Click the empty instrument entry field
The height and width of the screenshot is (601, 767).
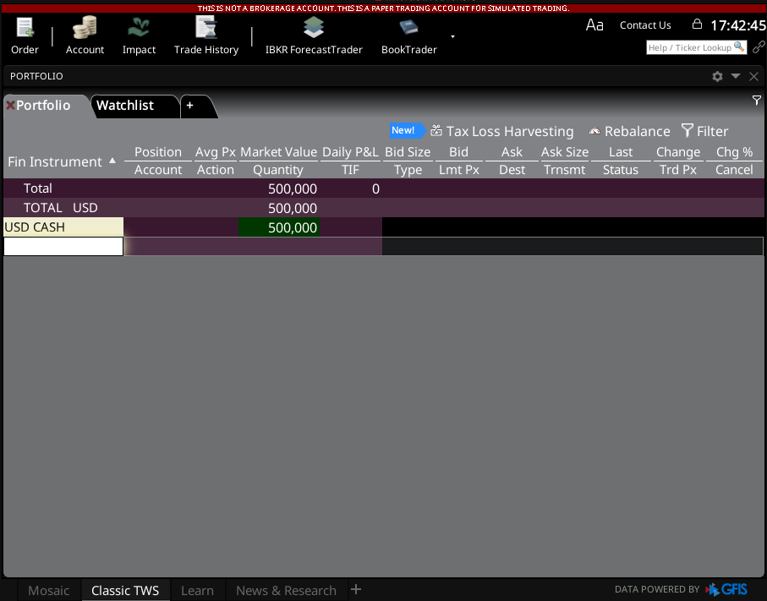63,247
